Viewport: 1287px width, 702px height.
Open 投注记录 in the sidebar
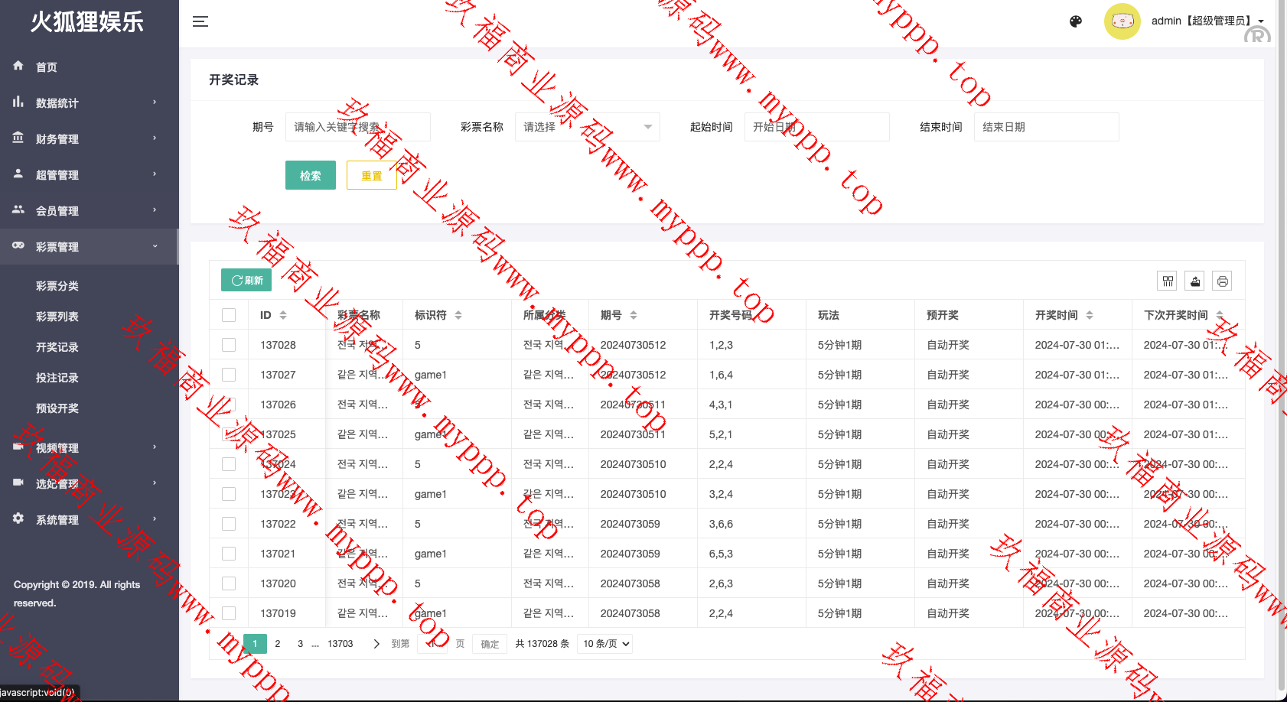click(57, 378)
